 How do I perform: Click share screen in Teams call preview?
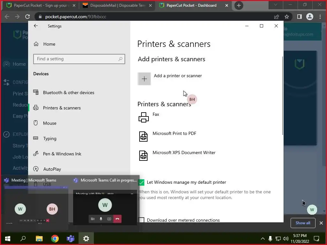pyautogui.click(x=109, y=219)
